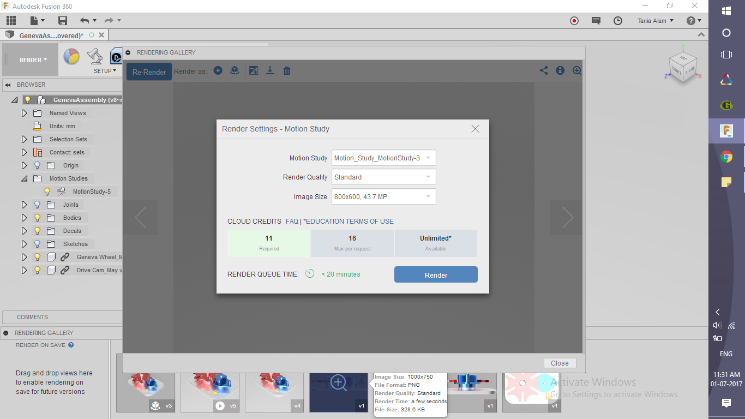Screen dimensions: 745x419
Task: Click the delete render trash icon
Action: pyautogui.click(x=287, y=70)
